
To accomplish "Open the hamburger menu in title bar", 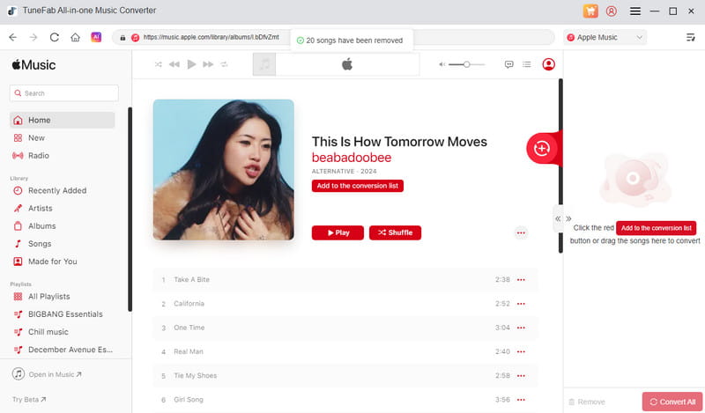I will tap(634, 11).
